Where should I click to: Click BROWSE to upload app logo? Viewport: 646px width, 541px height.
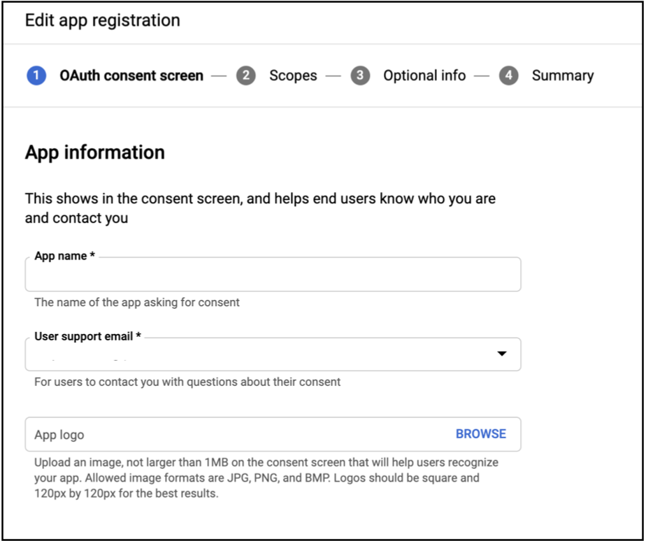tap(481, 434)
